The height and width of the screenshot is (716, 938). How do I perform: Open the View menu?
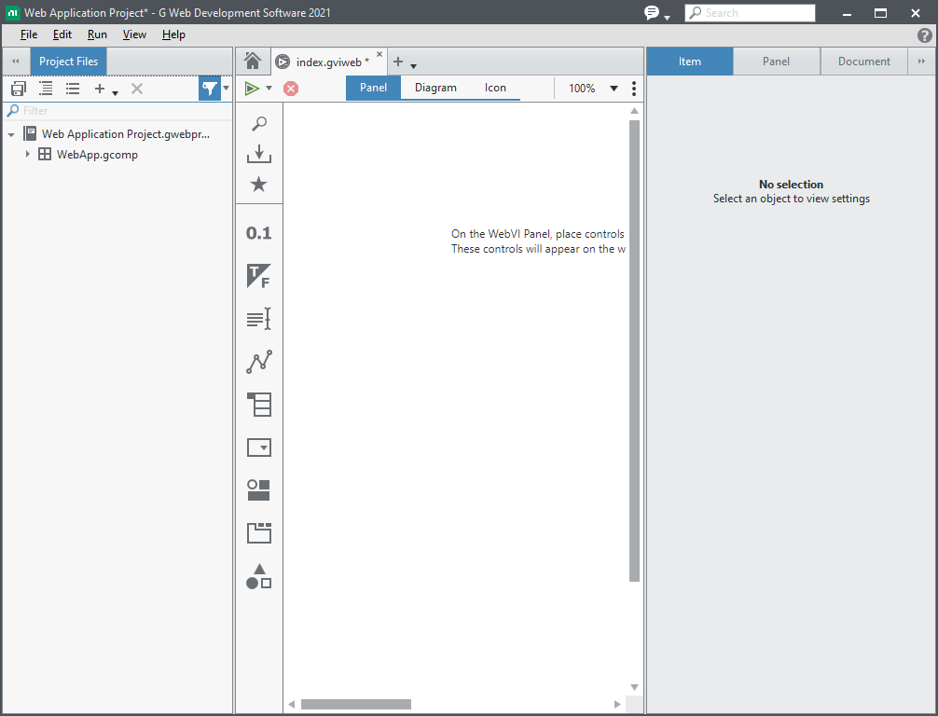pyautogui.click(x=134, y=34)
